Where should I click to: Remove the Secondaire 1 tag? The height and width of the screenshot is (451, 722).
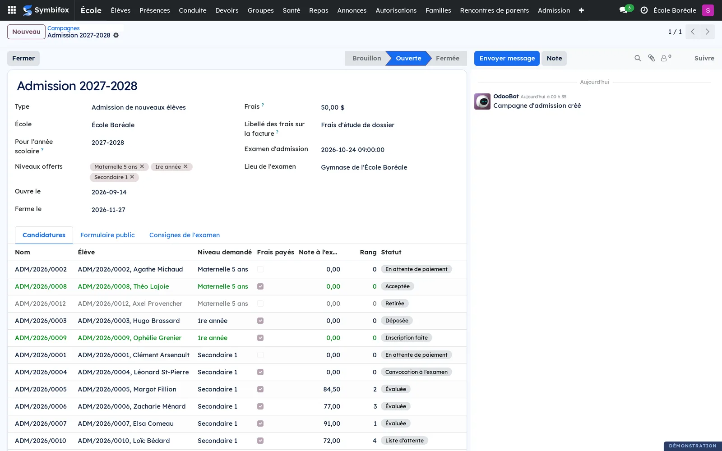click(x=132, y=177)
